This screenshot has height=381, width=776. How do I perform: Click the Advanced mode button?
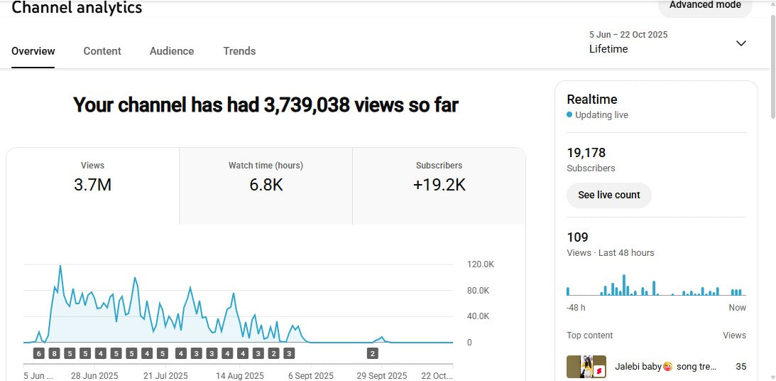[x=704, y=6]
